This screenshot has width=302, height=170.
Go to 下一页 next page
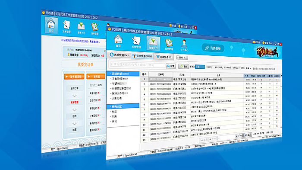(239, 136)
